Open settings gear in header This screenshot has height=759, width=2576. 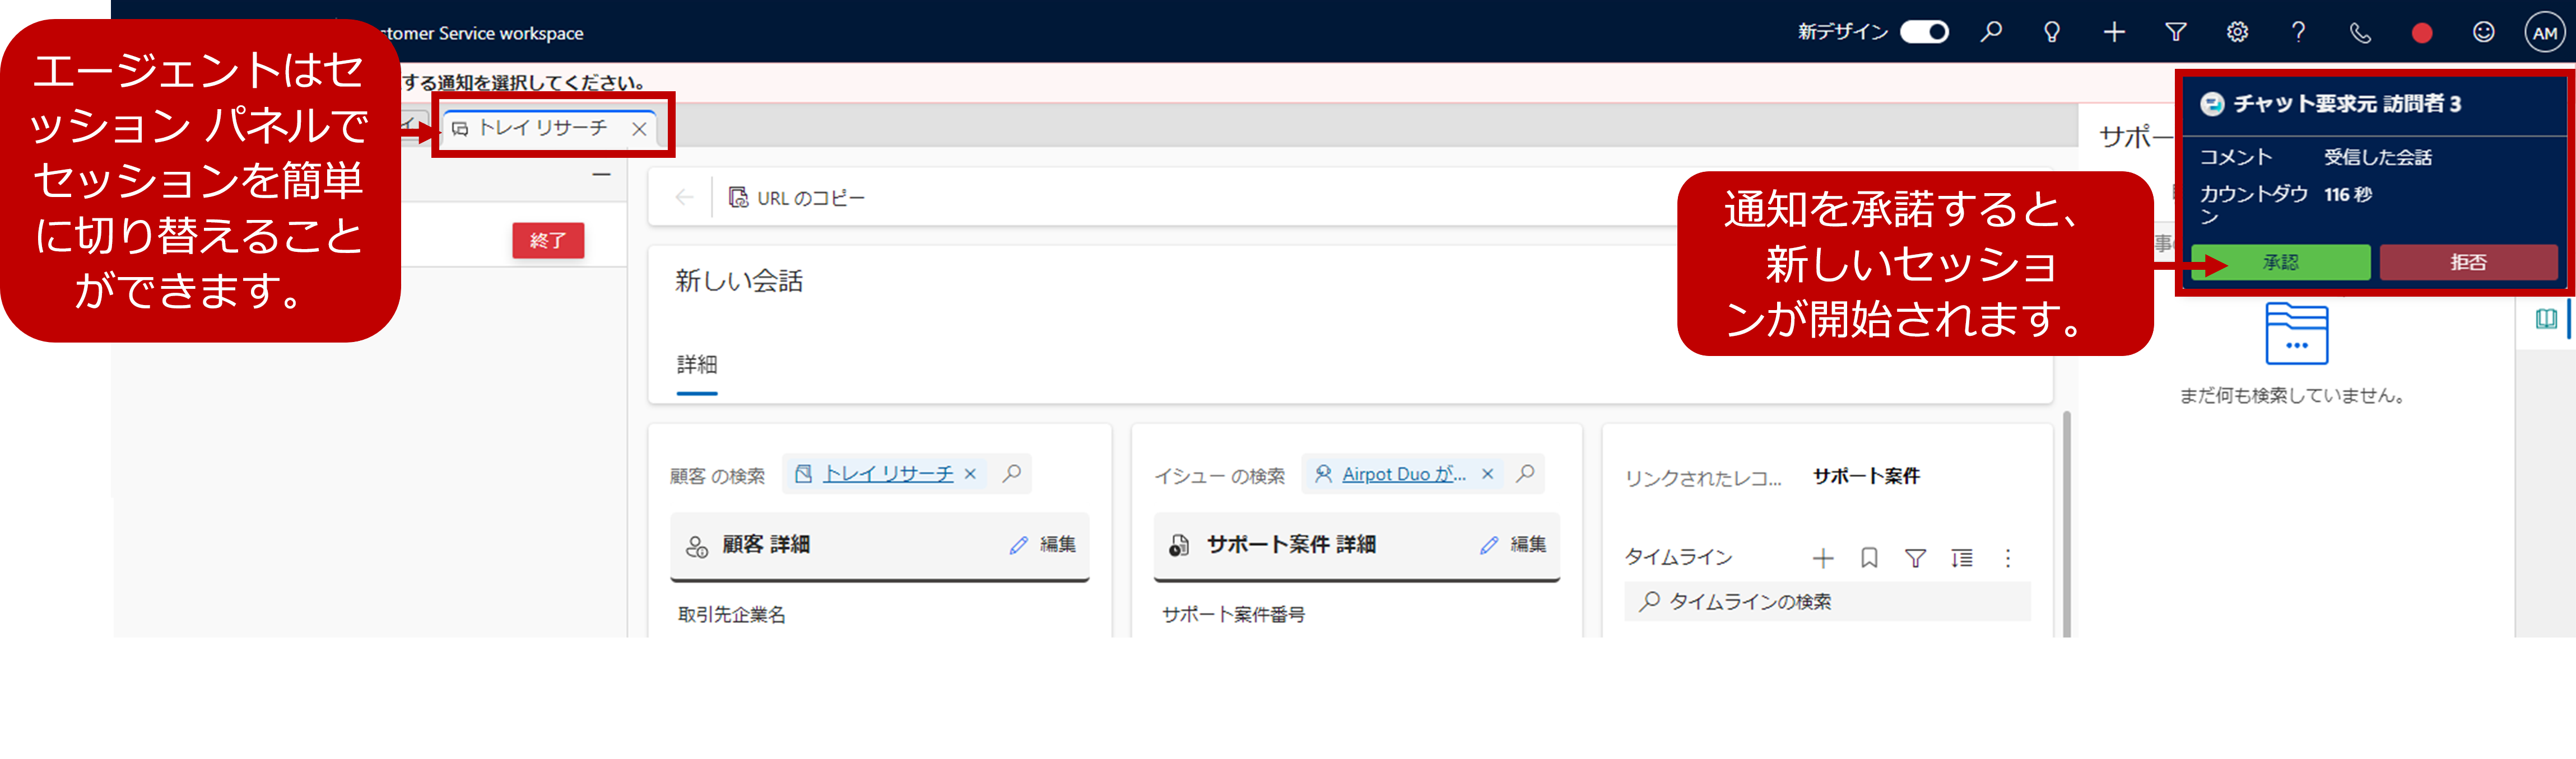click(2237, 32)
